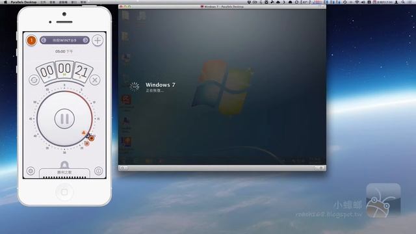Tap the orange dial handle marker
The width and height of the screenshot is (416, 234).
point(91,138)
